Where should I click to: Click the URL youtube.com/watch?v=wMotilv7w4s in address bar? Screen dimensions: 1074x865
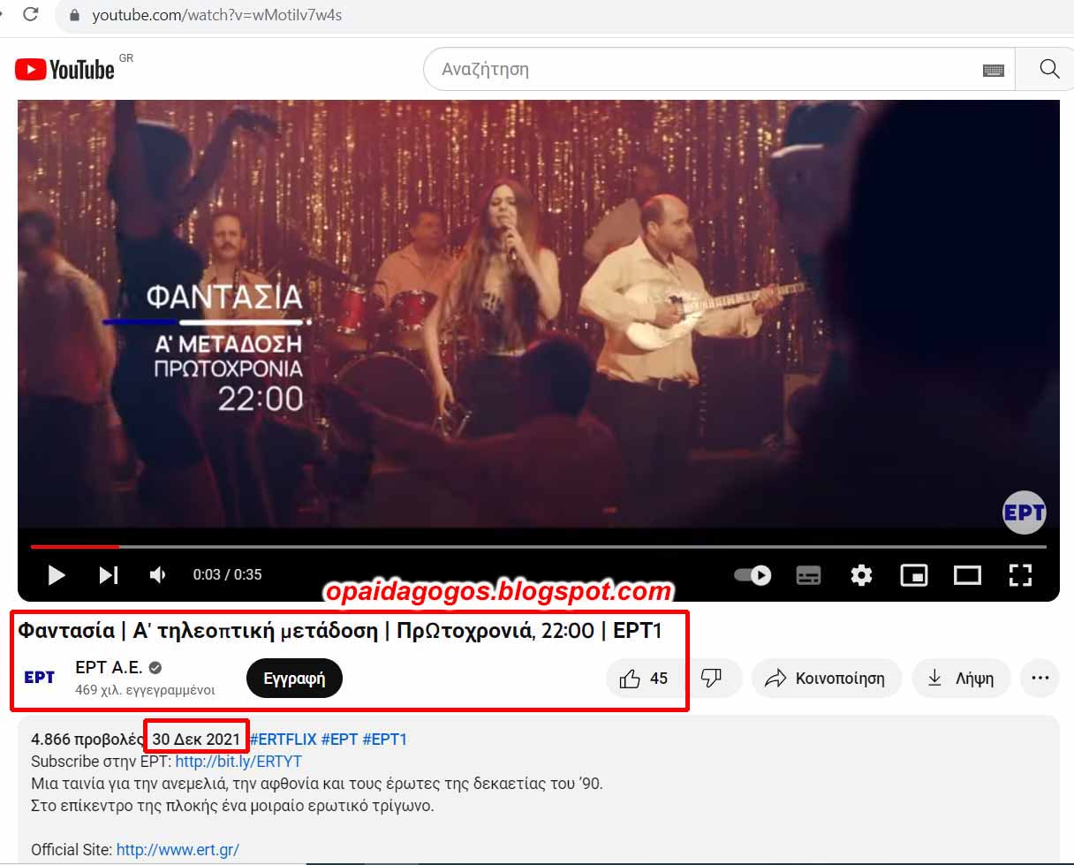[216, 15]
